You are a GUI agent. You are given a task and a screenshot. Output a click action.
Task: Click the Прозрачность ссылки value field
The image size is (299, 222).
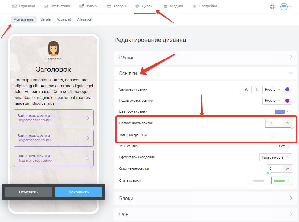point(274,123)
